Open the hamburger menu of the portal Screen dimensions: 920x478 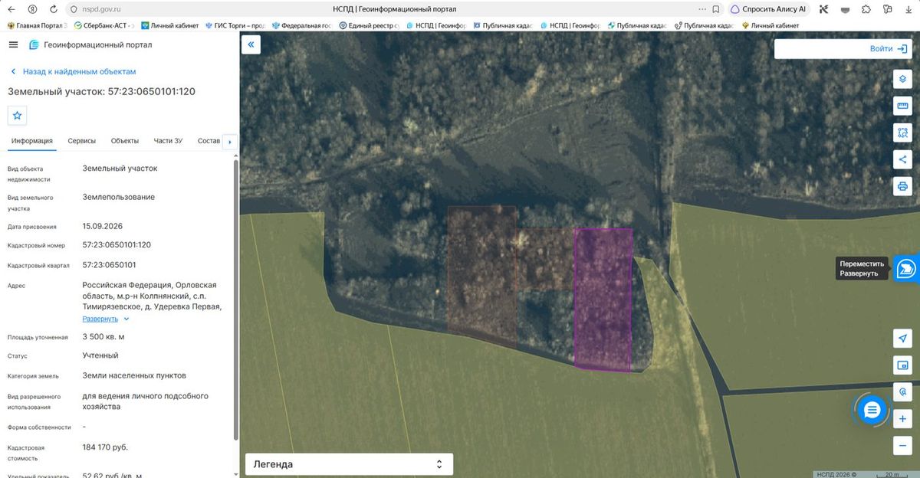[x=13, y=44]
